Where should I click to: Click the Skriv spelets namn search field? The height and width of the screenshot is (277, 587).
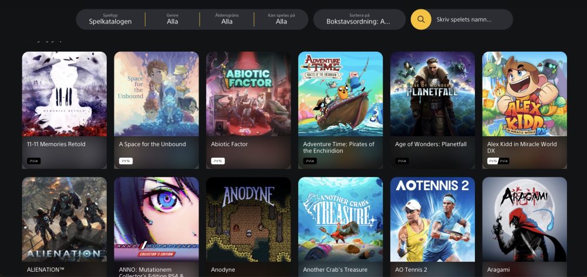tap(472, 19)
